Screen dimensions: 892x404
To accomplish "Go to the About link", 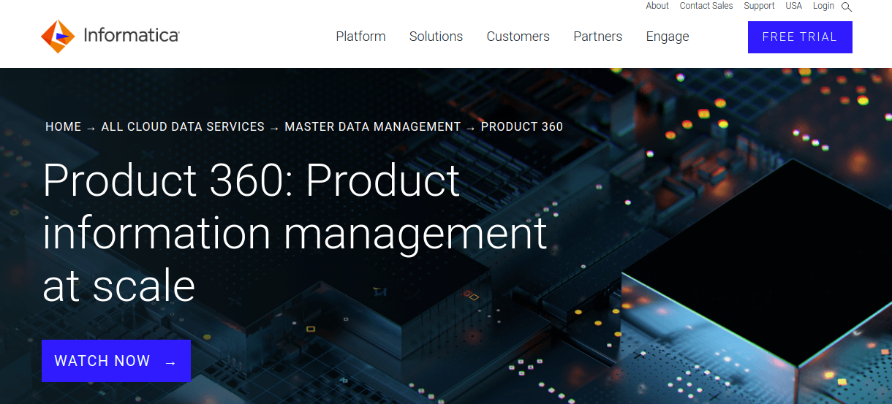I will point(657,6).
